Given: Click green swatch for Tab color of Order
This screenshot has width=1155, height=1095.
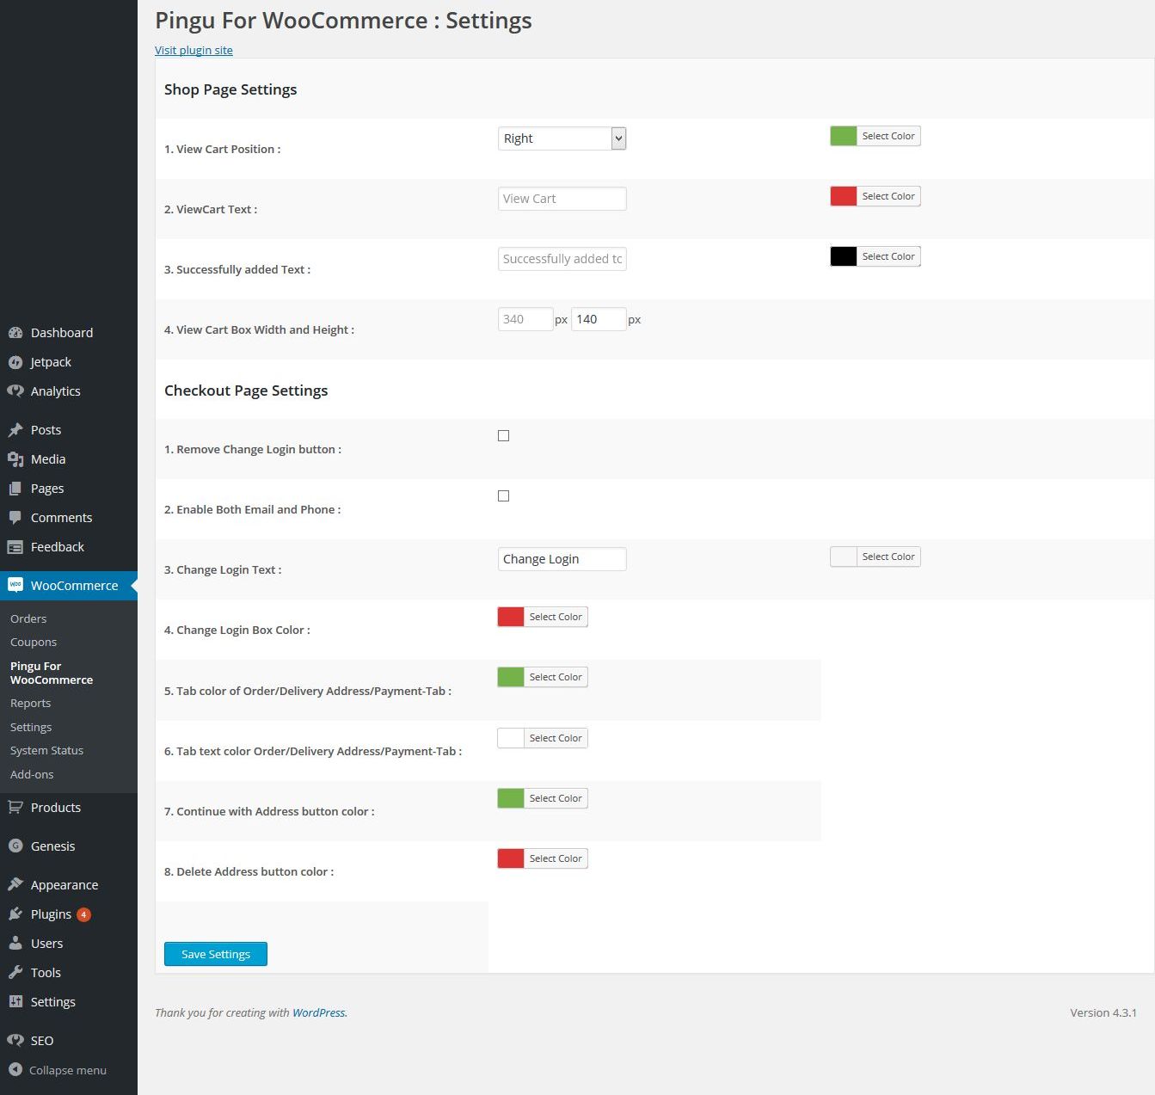Looking at the screenshot, I should tap(511, 677).
